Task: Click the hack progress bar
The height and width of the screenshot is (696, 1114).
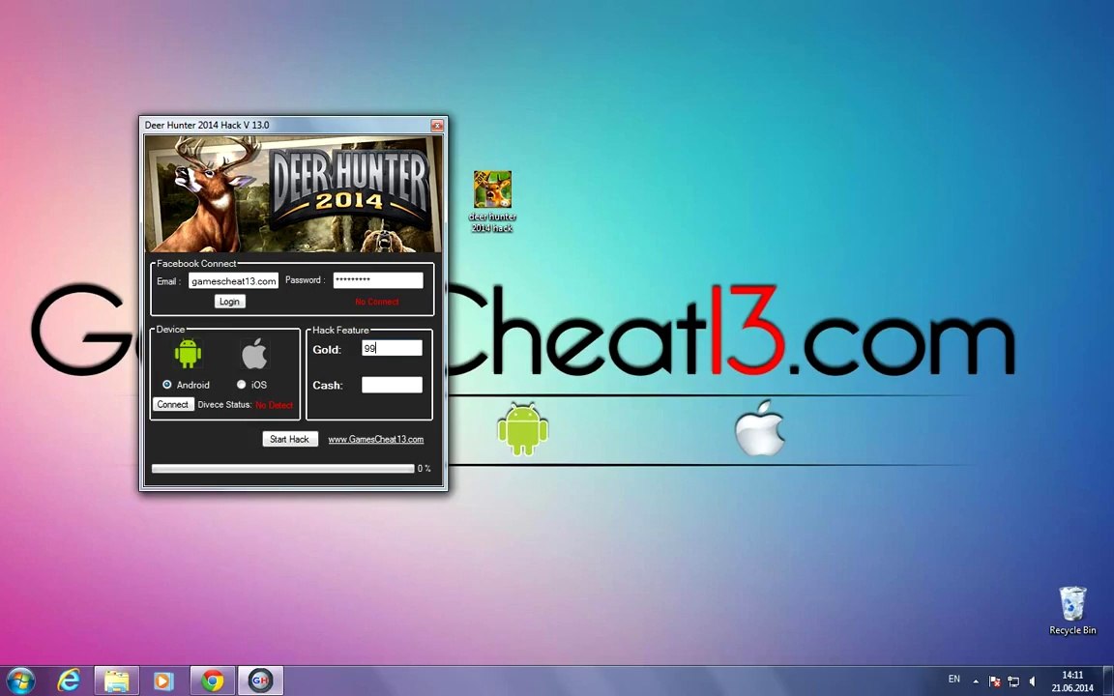Action: [x=282, y=469]
